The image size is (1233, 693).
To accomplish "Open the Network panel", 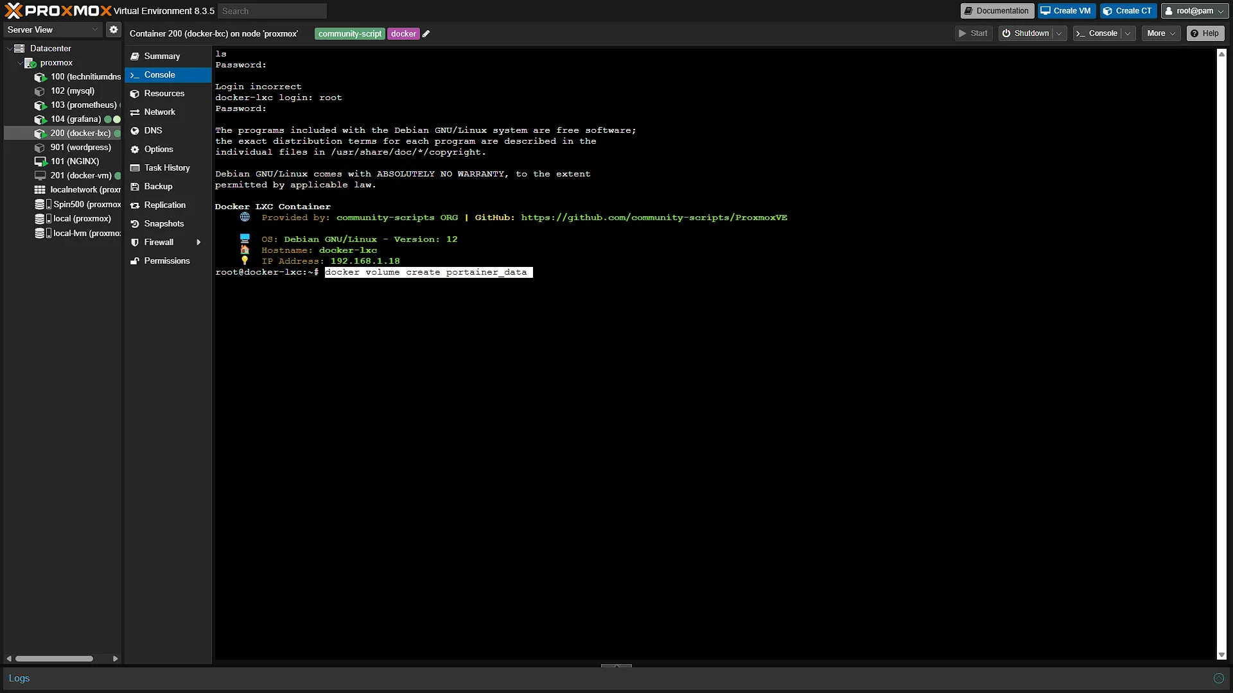I will click(x=168, y=112).
